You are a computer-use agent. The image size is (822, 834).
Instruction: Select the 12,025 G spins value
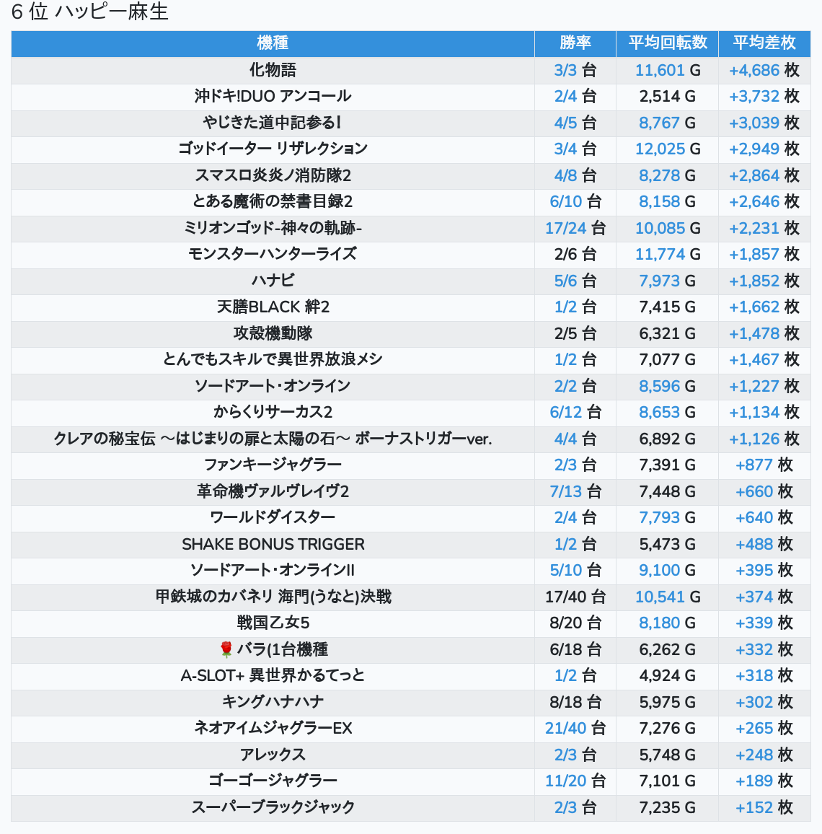tap(667, 149)
